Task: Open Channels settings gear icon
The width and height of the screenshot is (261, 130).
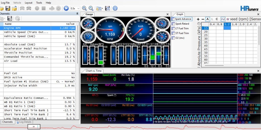Action: (x=17, y=18)
